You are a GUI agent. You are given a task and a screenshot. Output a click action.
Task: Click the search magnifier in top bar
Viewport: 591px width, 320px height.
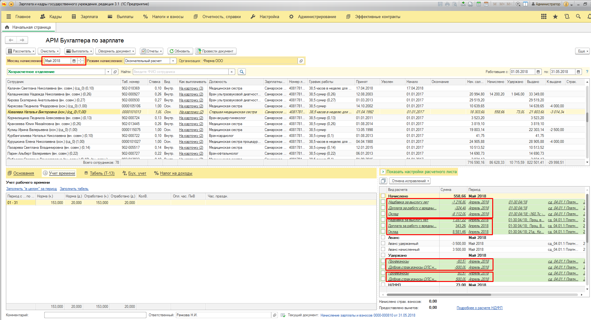[x=578, y=17]
